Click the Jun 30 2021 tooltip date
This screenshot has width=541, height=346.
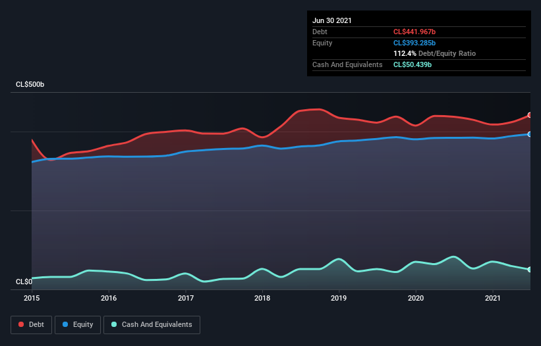pyautogui.click(x=332, y=20)
